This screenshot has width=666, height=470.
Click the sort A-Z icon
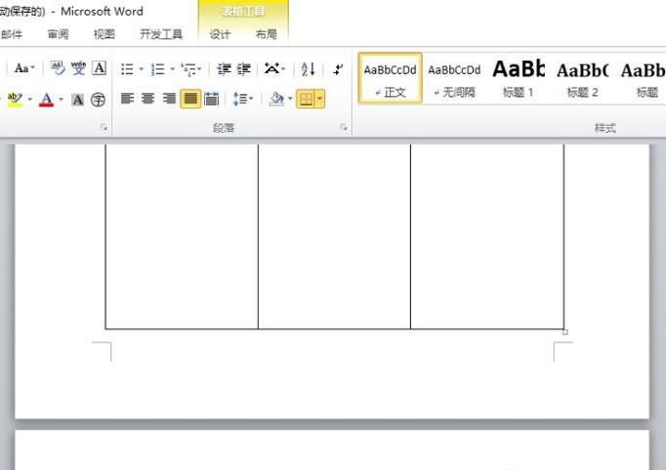point(308,69)
